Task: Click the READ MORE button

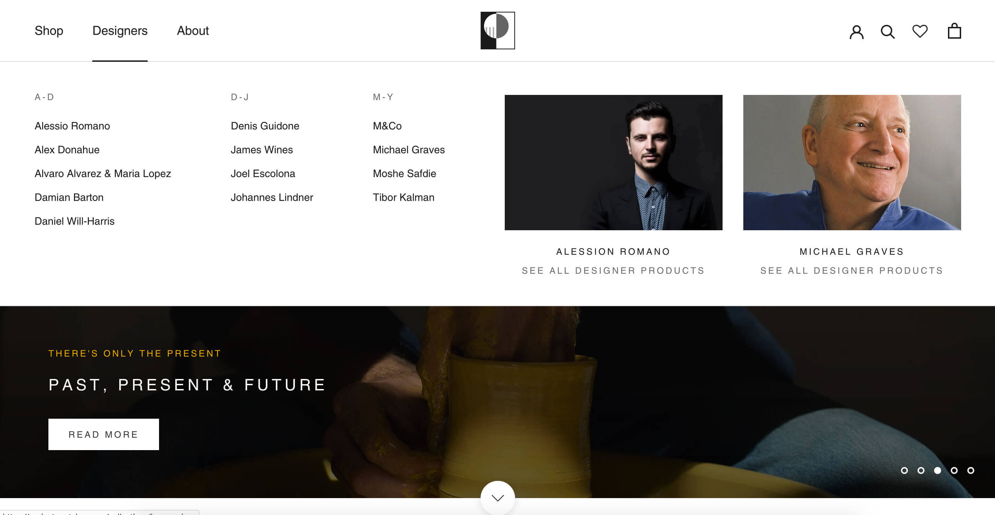Action: 103,434
